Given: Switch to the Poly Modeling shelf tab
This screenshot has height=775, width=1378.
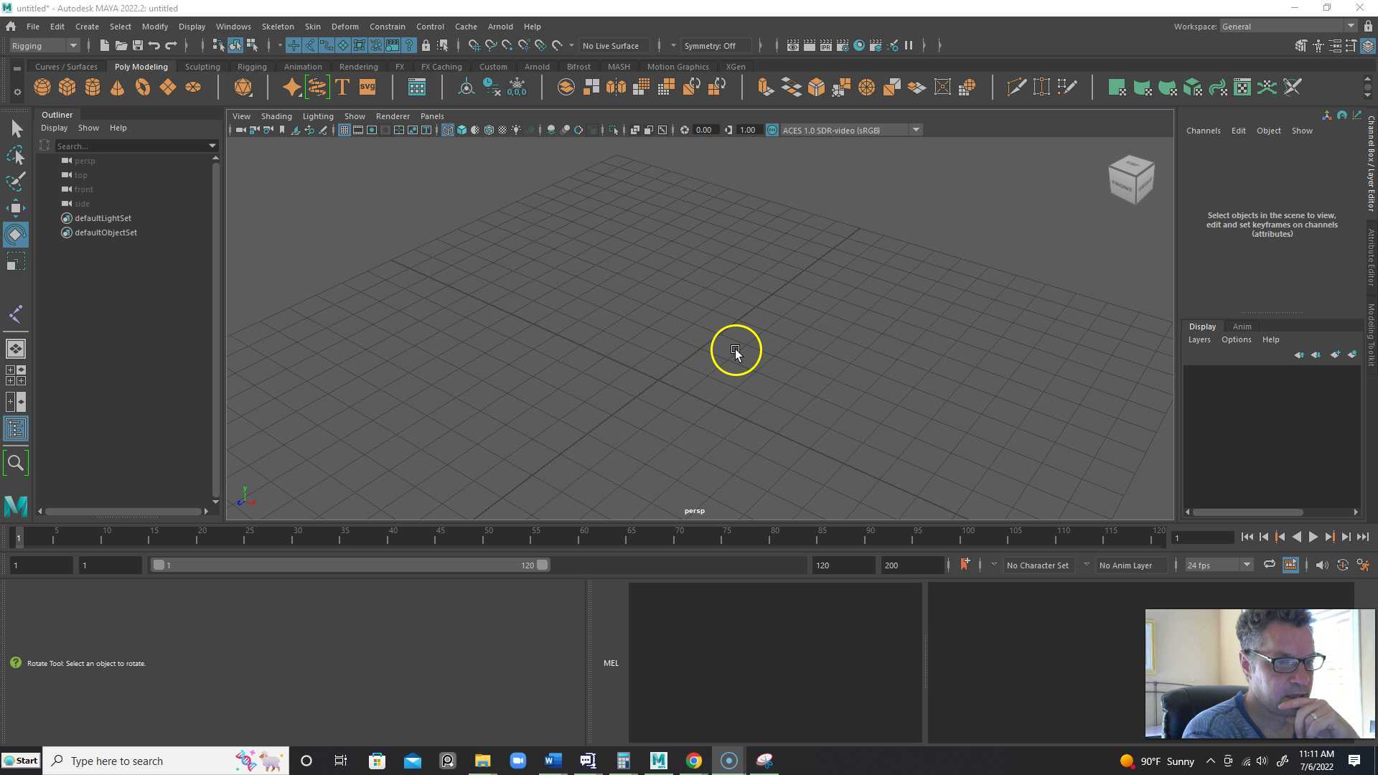Looking at the screenshot, I should [x=141, y=66].
